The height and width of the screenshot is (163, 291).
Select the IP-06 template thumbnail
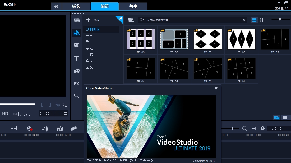(x=241, y=39)
